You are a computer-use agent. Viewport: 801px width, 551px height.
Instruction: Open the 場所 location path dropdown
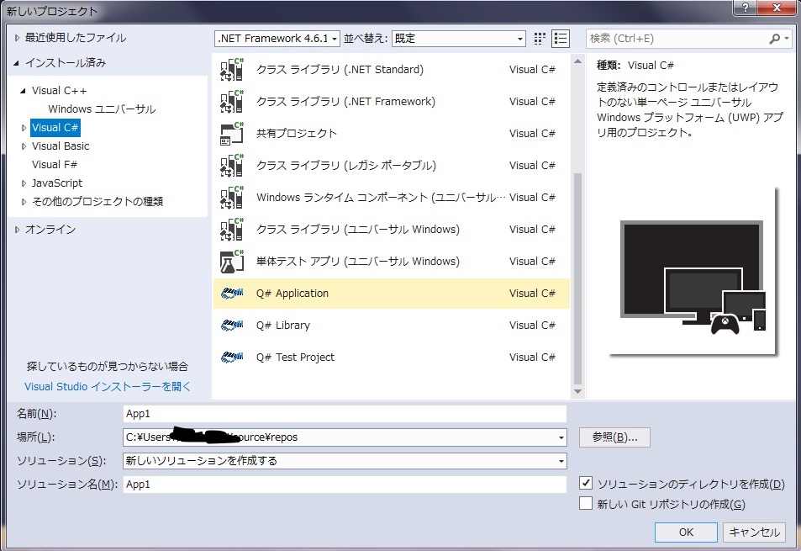pos(561,437)
